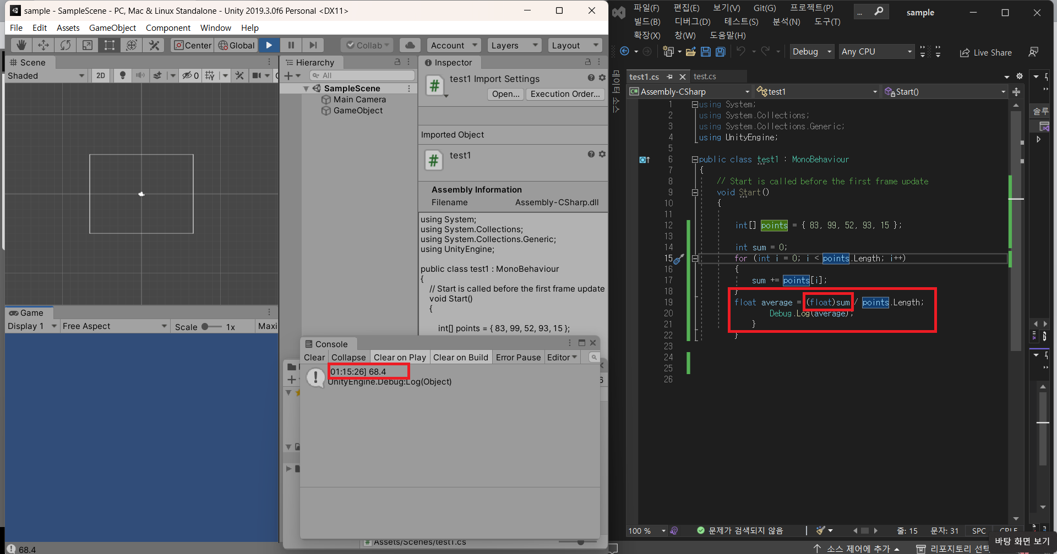
Task: Select the Rotate tool in Unity toolbar
Action: pos(66,45)
